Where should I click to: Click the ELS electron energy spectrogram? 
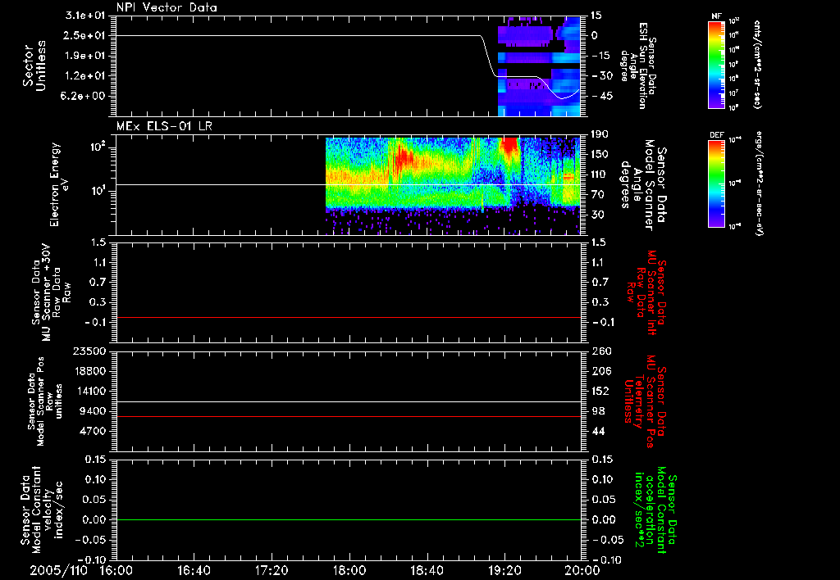[453, 186]
